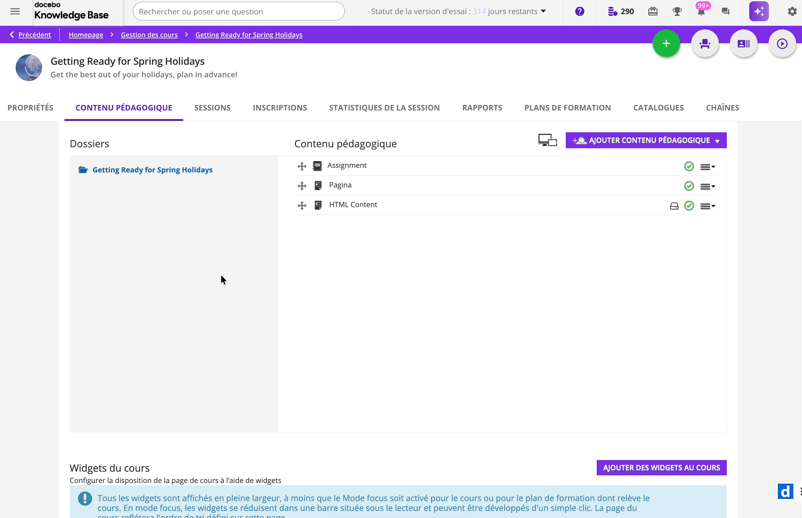Click Ajouter des Widgets au Cours
The height and width of the screenshot is (518, 802).
pos(661,468)
